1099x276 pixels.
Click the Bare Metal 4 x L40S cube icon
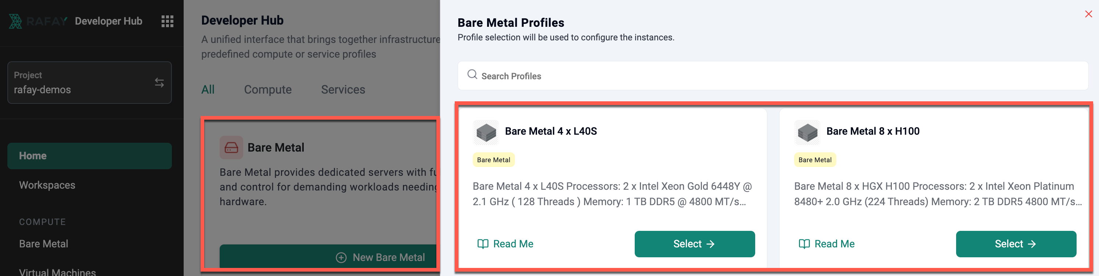tap(486, 132)
